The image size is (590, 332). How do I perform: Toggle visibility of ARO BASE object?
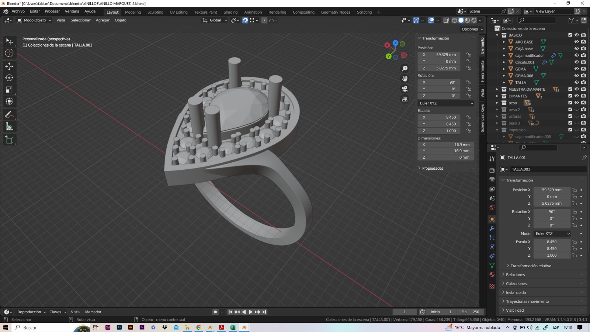576,42
